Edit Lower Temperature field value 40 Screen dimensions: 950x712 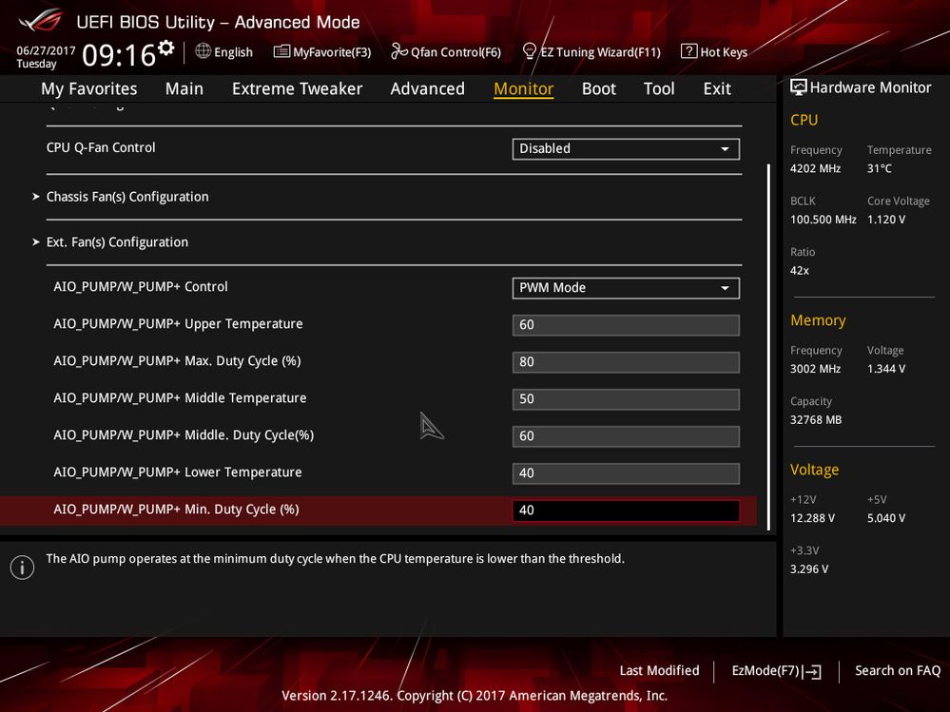626,473
